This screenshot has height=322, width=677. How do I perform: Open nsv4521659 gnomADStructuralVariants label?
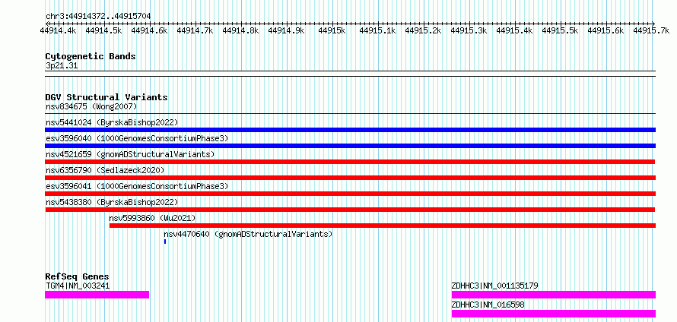pyautogui.click(x=130, y=154)
